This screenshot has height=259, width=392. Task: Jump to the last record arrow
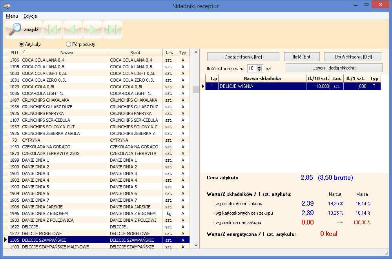coord(113,29)
